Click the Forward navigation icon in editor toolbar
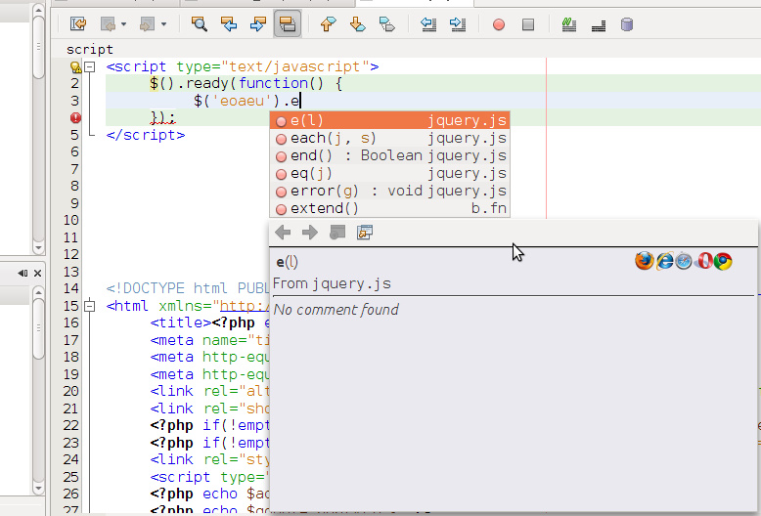This screenshot has width=761, height=516. (x=147, y=23)
